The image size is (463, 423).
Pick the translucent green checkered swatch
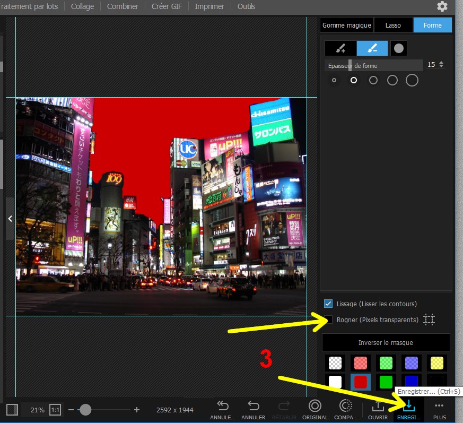tap(386, 363)
